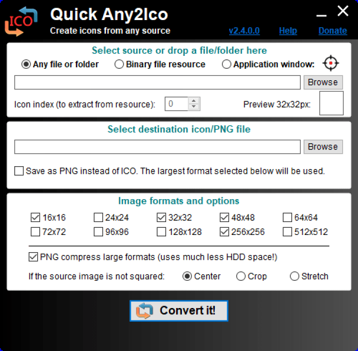Choose the Any file or folder option
The height and width of the screenshot is (351, 358).
click(x=26, y=64)
